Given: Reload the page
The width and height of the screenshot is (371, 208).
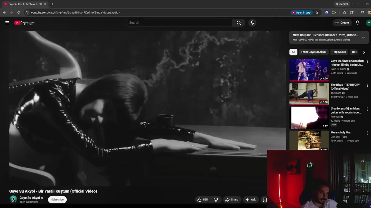Looking at the screenshot, I should (x=19, y=12).
